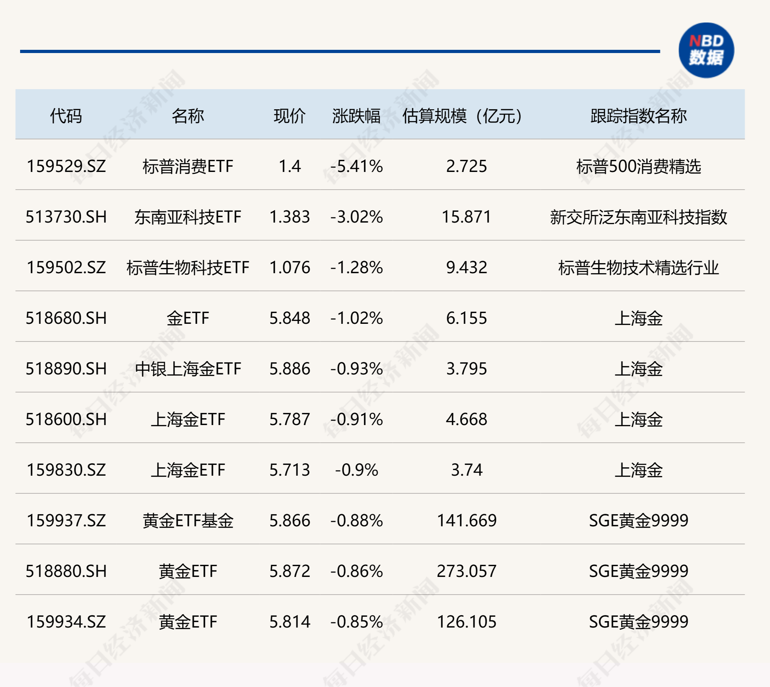Screen dimensions: 770x687
Task: Select the 金ETF name cell
Action: click(188, 318)
